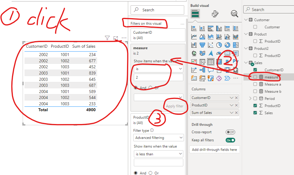
Task: Check ProductID under the Product table
Action: pyautogui.click(x=255, y=41)
